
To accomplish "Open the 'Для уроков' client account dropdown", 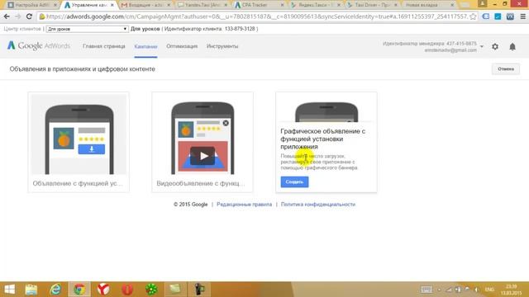I will coord(87,29).
